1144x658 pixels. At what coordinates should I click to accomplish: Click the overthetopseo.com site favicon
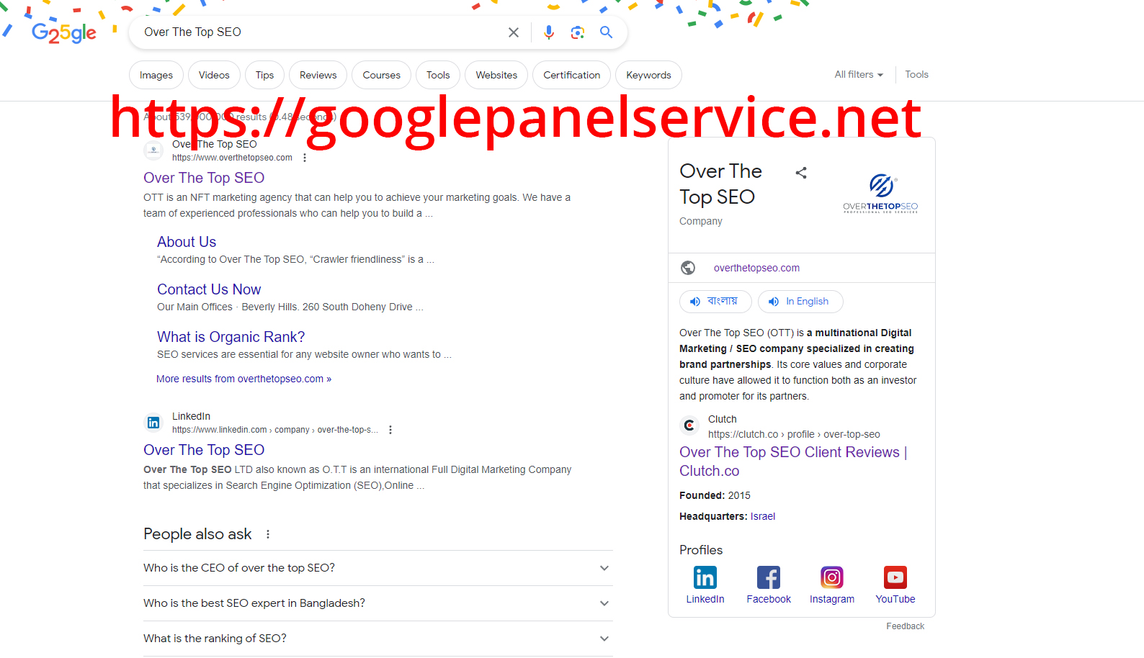(153, 150)
